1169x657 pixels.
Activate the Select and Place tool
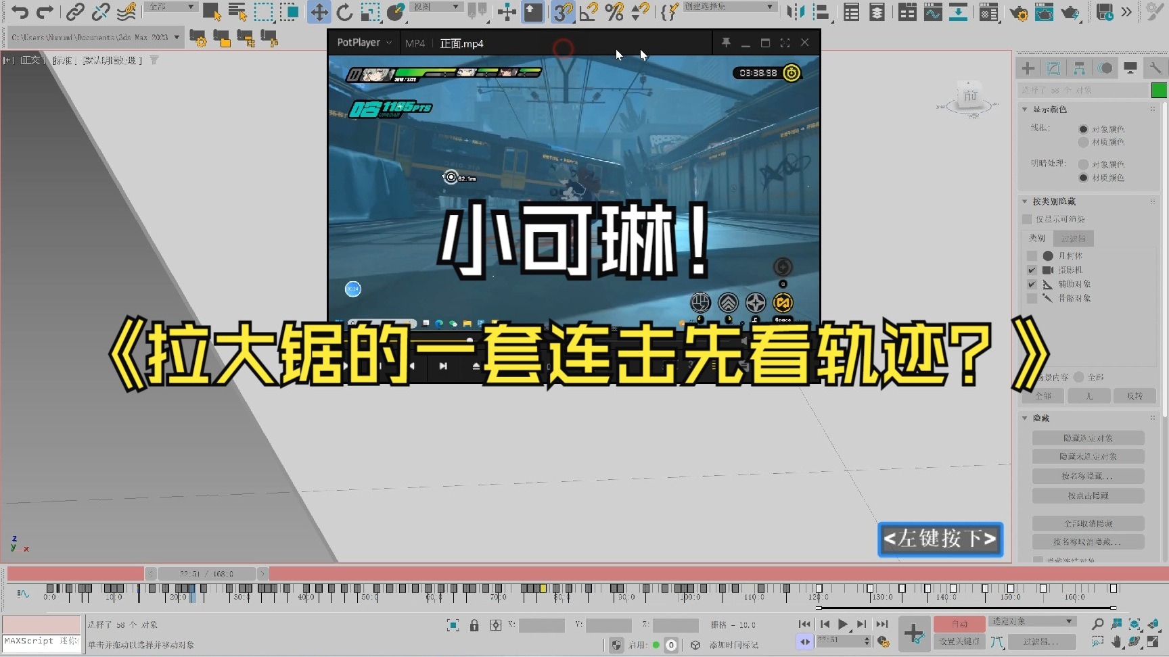point(396,11)
